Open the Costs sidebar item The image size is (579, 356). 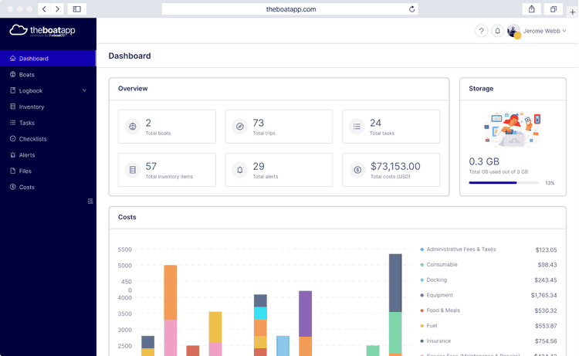(x=27, y=188)
